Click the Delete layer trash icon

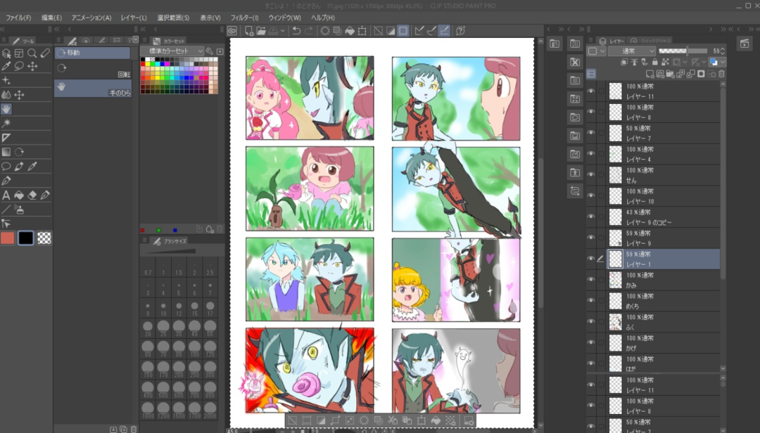tap(722, 73)
